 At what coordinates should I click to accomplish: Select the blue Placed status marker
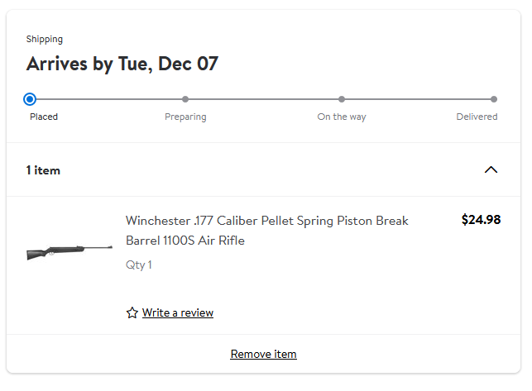(30, 99)
